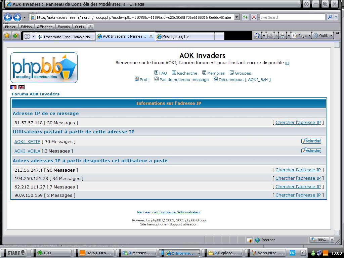
Task: Open the Fichier menu
Action: pos(10,27)
